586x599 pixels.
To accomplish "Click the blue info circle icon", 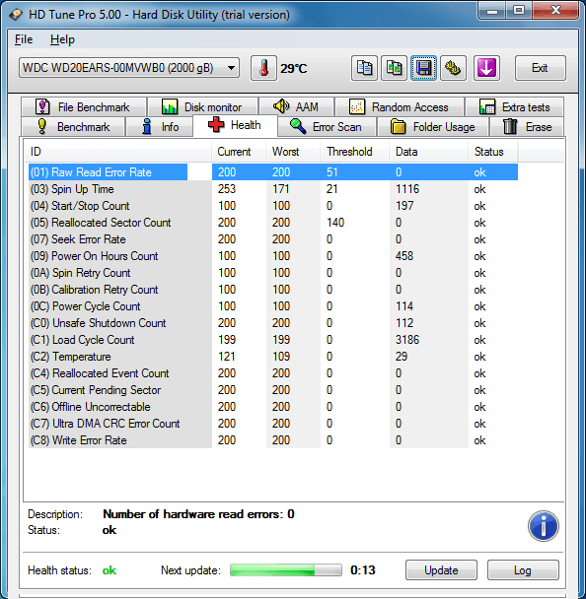I will pos(544,526).
